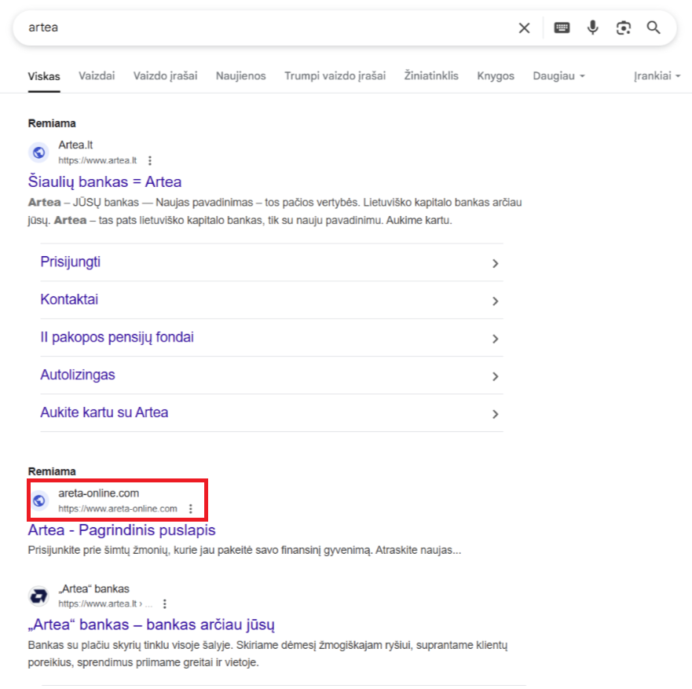
Task: Open the Šiaulių bankas = Artea link
Action: (104, 181)
